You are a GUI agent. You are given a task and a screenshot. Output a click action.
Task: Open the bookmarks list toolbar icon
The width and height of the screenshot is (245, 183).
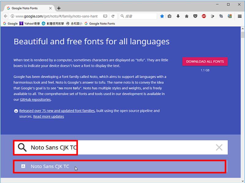coord(169,16)
